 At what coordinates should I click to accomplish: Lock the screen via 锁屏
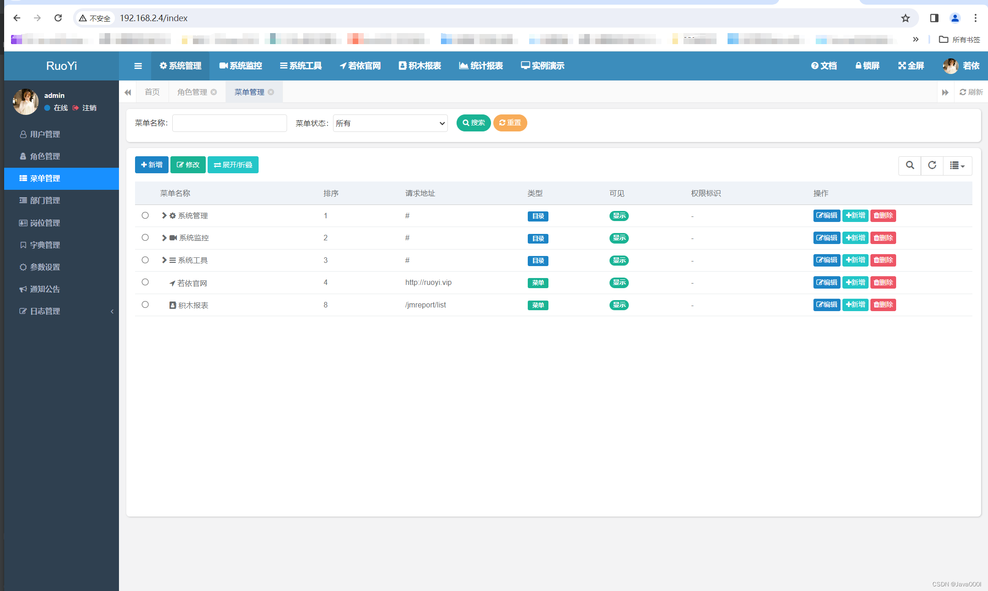click(x=867, y=66)
